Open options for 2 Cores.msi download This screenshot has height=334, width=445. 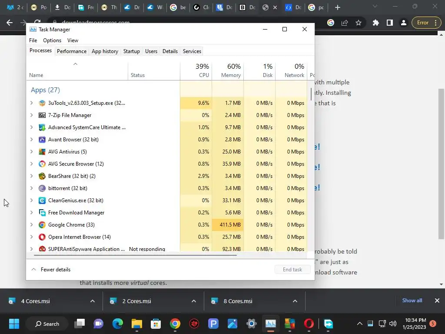coord(194,301)
